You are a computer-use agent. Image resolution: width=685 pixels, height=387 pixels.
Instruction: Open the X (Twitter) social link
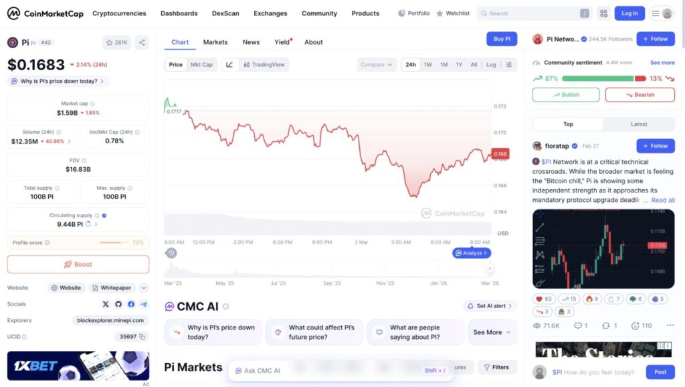click(106, 304)
